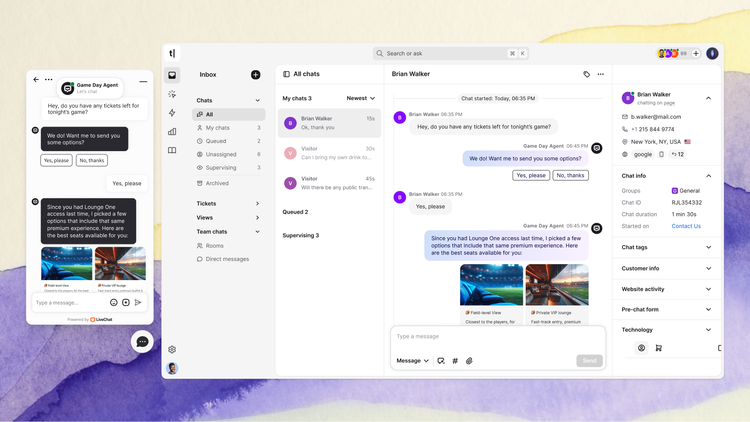Select Queued in the chats list
This screenshot has height=422, width=750.
pos(216,141)
